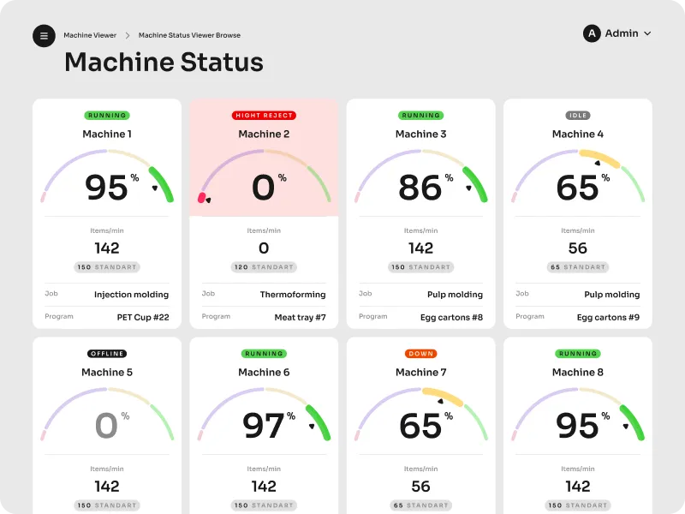
Task: Select the Machine 6 card title
Action: tap(264, 373)
